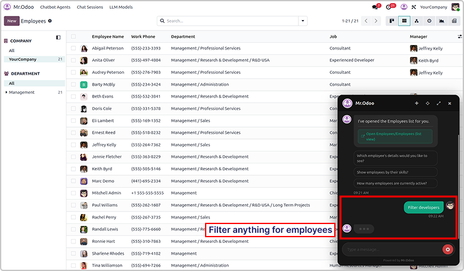
Task: Switch to Kanban view
Action: pyautogui.click(x=393, y=21)
